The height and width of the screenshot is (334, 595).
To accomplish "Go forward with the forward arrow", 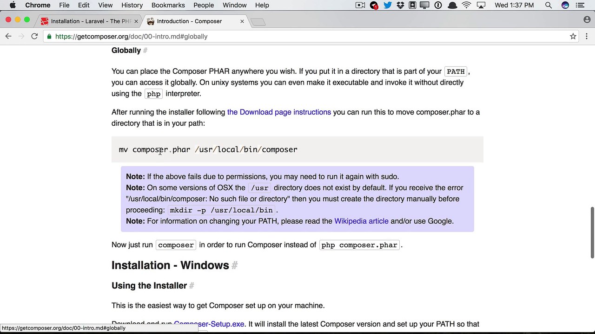I will [21, 36].
